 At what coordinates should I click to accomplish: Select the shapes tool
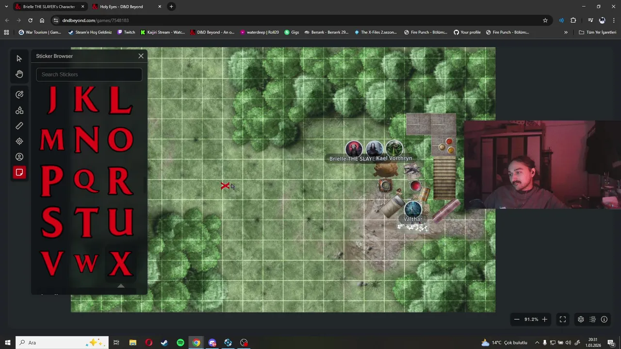click(x=19, y=110)
